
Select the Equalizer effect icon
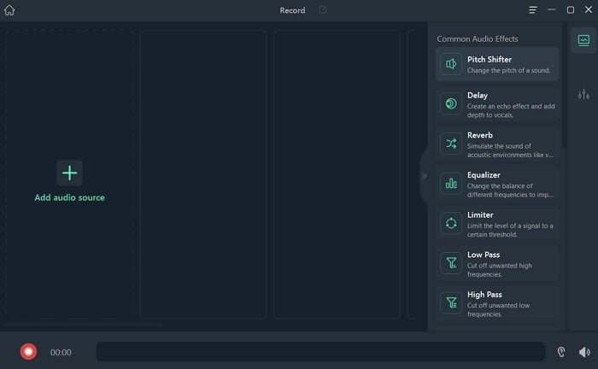[451, 184]
